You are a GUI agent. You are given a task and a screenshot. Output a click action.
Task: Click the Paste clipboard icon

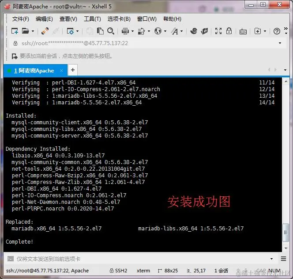100,31
